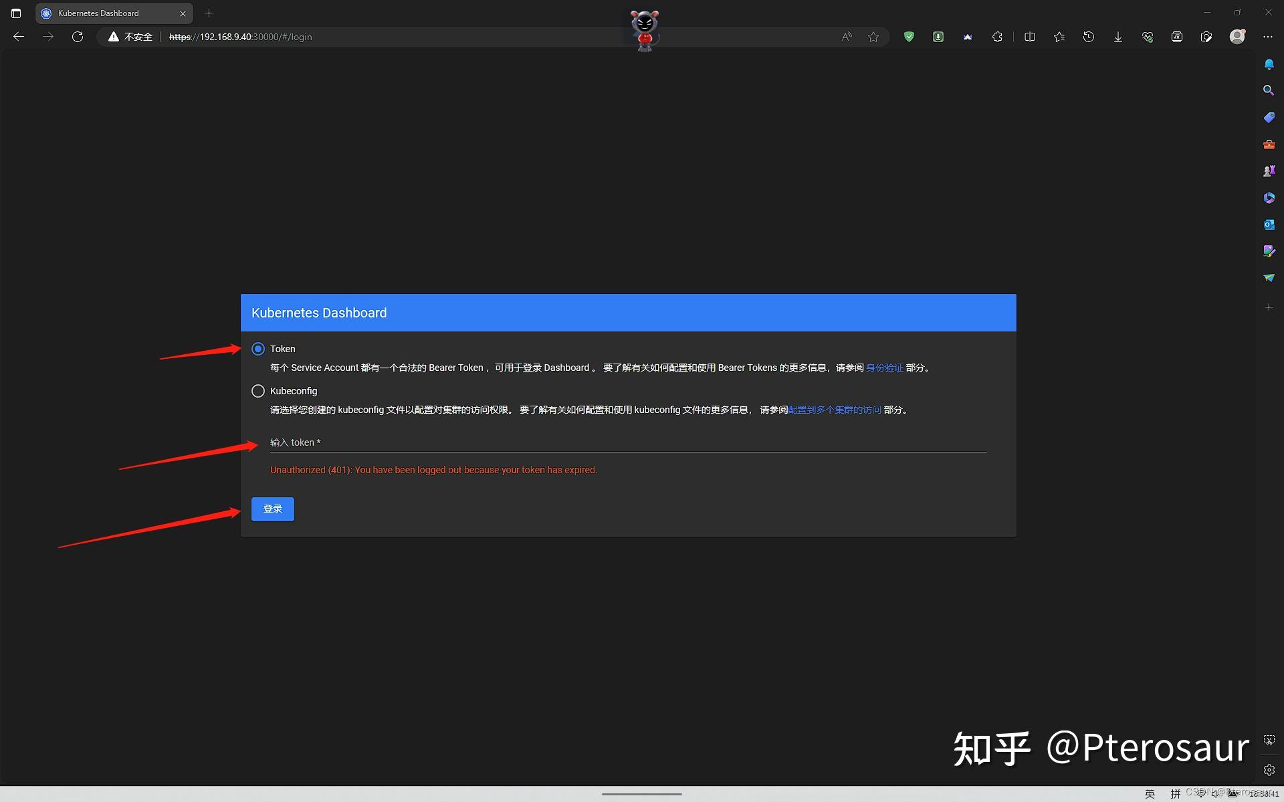Open the sidebar Outlook icon
This screenshot has height=802, width=1284.
(1269, 225)
